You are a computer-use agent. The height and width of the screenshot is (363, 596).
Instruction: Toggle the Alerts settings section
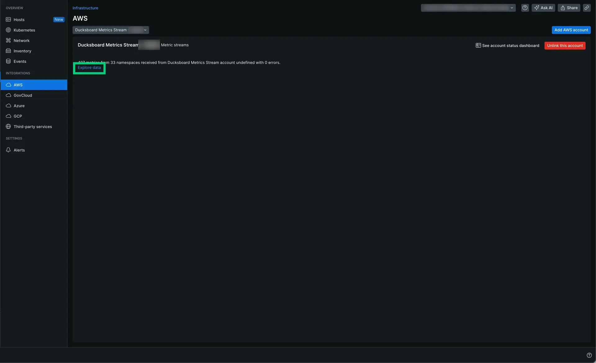[x=19, y=150]
